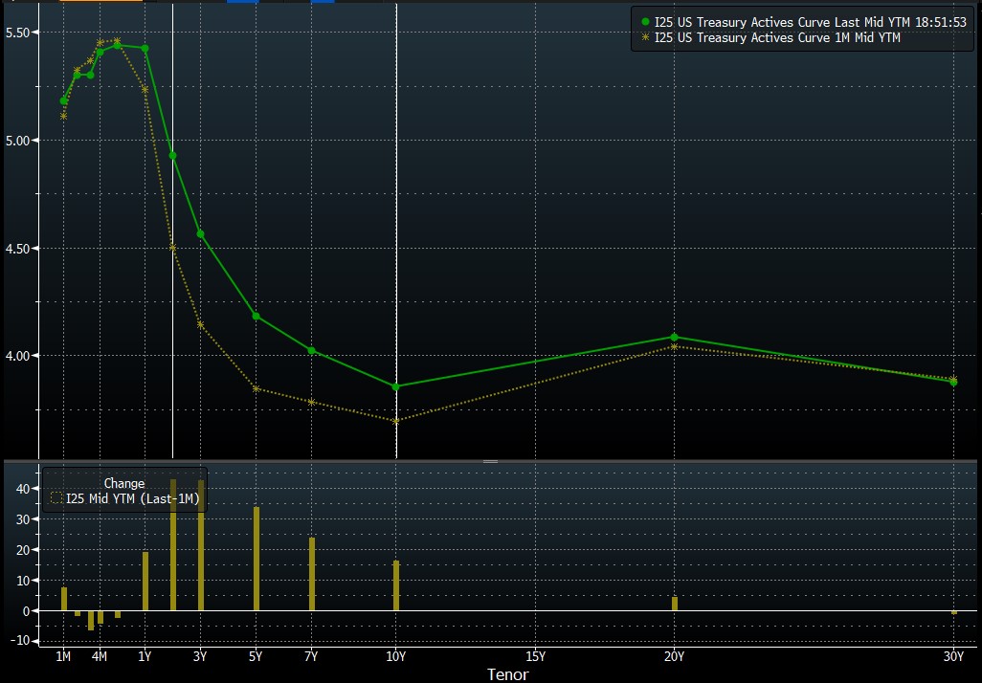Image resolution: width=982 pixels, height=683 pixels.
Task: Click the 15Y label on the tenor axis
Action: pyautogui.click(x=536, y=656)
